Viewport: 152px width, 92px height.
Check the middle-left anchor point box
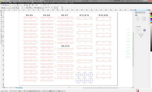pos(137,30)
